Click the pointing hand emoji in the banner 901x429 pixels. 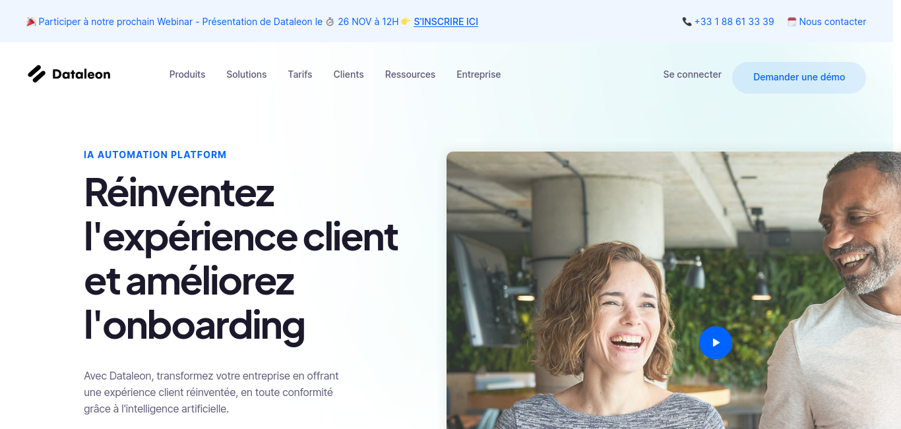click(406, 22)
